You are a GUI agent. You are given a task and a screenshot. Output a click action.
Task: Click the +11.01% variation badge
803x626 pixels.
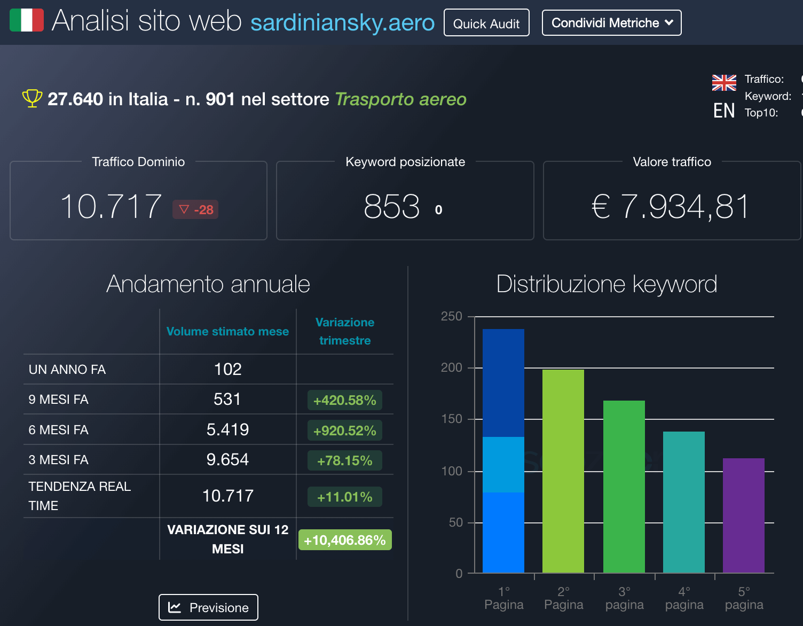coord(345,497)
